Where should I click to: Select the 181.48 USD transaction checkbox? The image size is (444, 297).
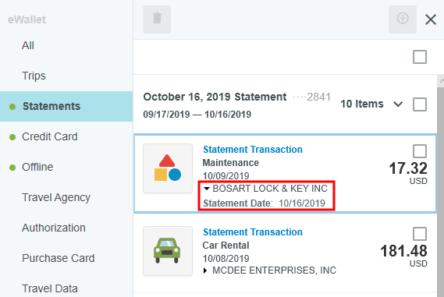(420, 234)
